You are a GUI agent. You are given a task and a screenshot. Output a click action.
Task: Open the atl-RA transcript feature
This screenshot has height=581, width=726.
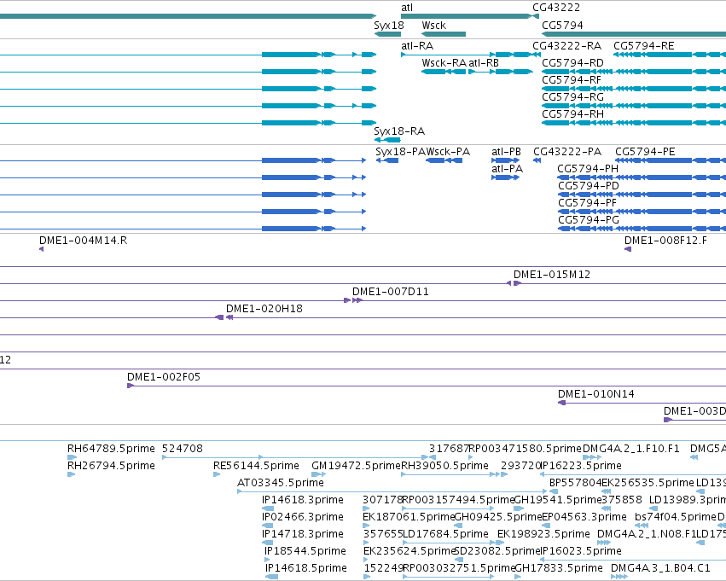click(x=467, y=55)
